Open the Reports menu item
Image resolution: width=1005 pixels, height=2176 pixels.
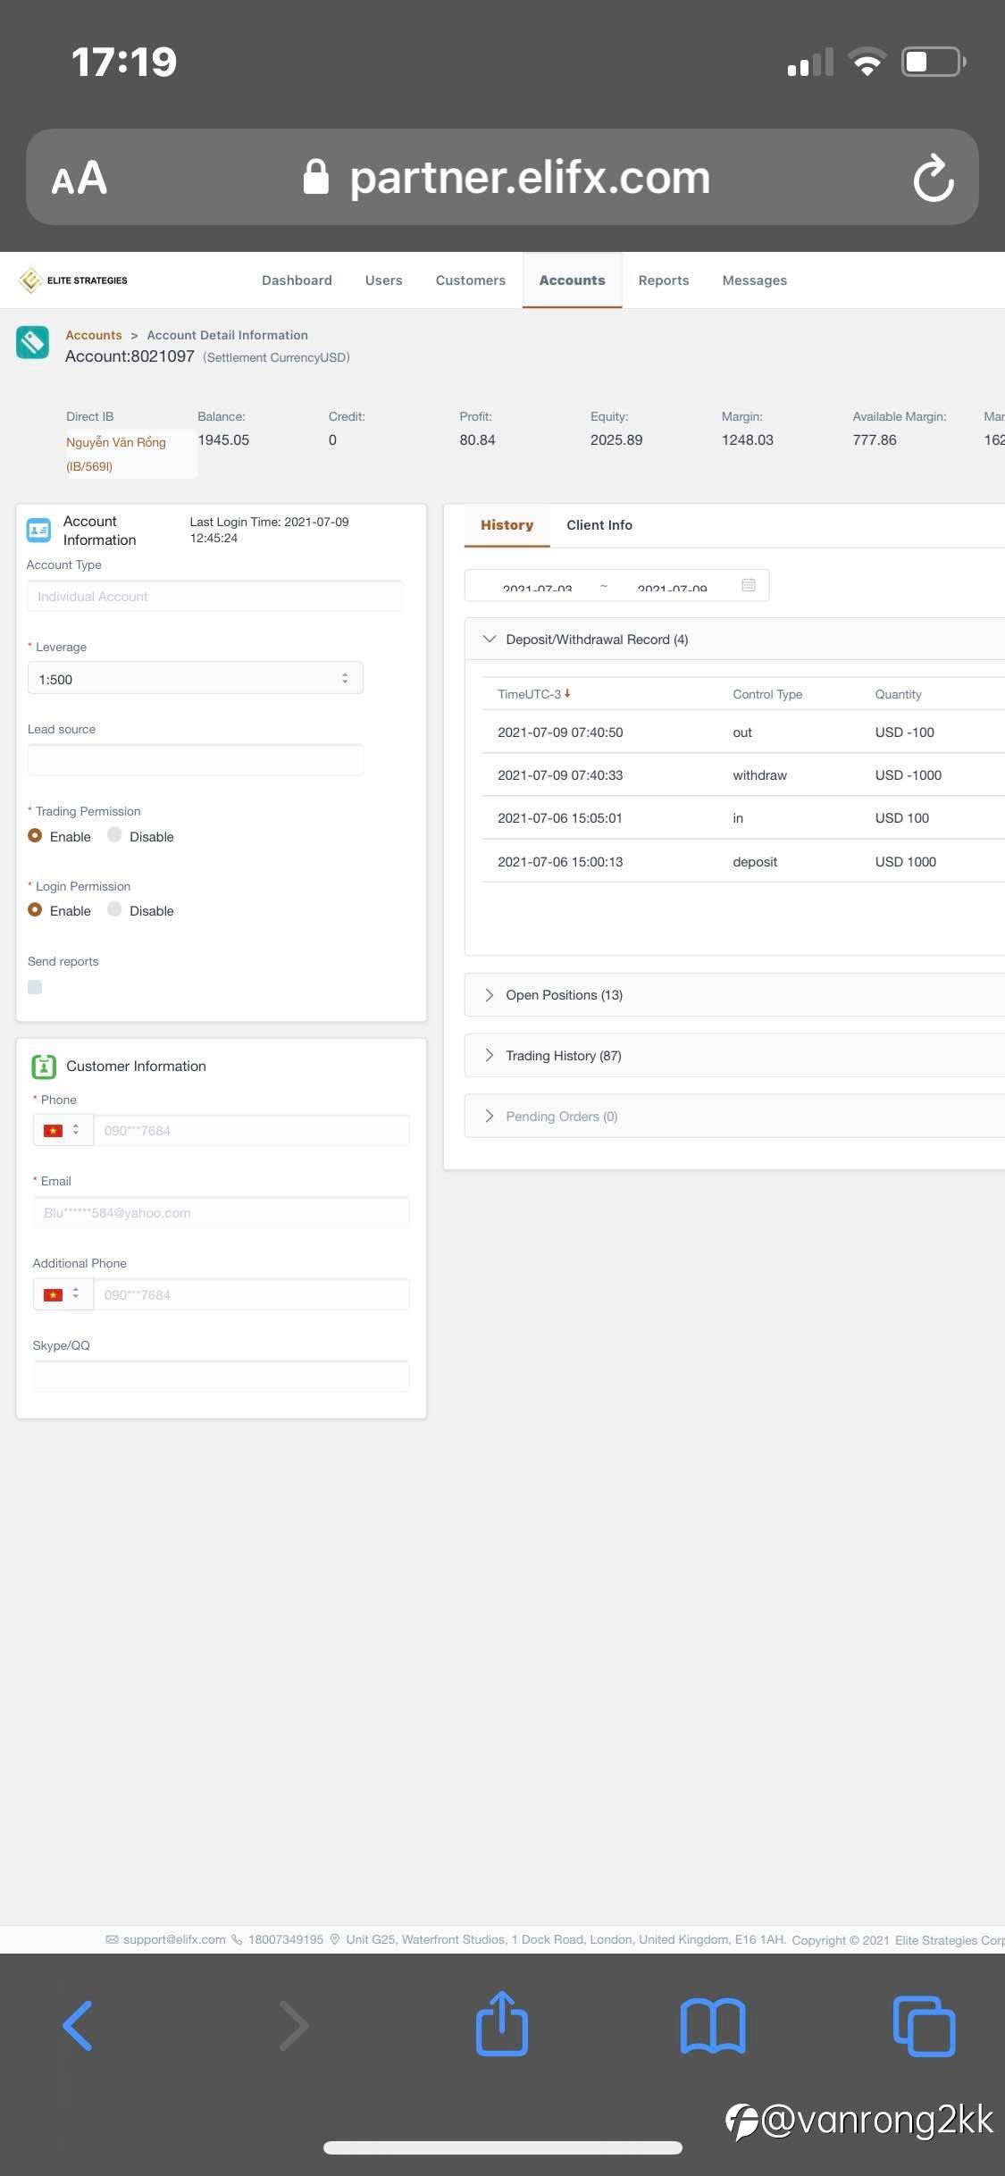pyautogui.click(x=664, y=280)
